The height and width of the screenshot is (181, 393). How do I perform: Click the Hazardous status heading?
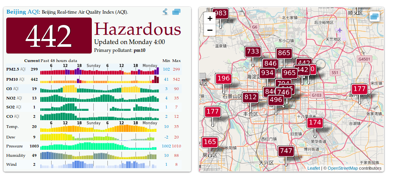coord(138,29)
